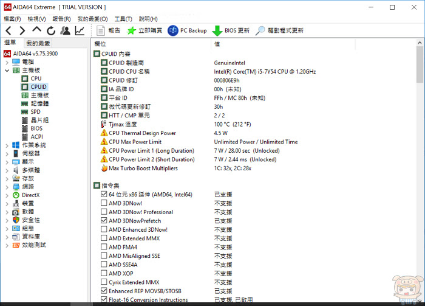425x306 pixels.
Task: Go up one level with the up arrow
Action: pyautogui.click(x=37, y=30)
